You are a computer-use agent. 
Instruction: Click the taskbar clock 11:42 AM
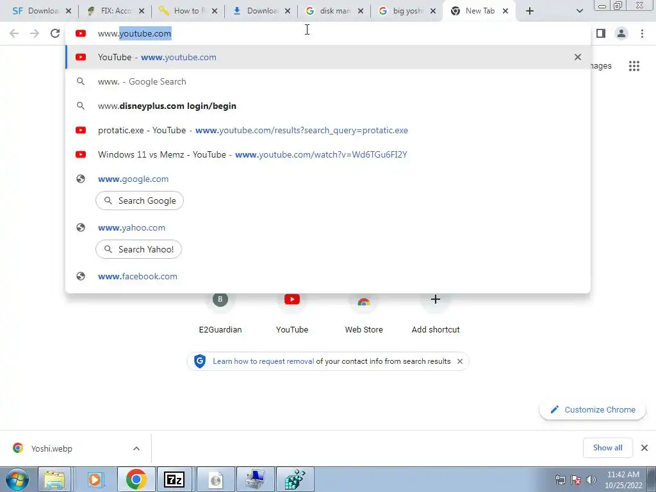623,480
